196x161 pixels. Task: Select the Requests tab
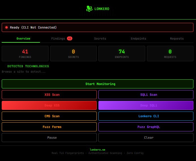pyautogui.click(x=177, y=38)
